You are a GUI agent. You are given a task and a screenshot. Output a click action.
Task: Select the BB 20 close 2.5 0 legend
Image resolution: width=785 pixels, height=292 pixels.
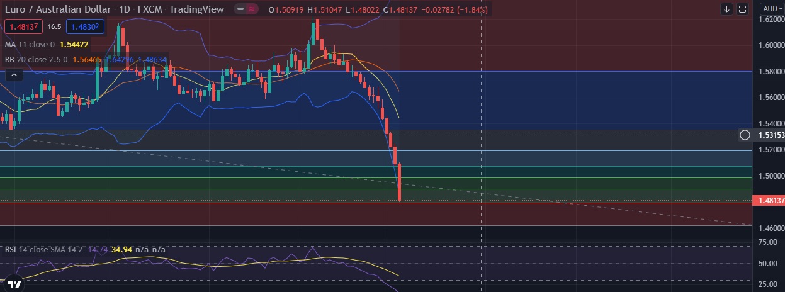tap(37, 60)
